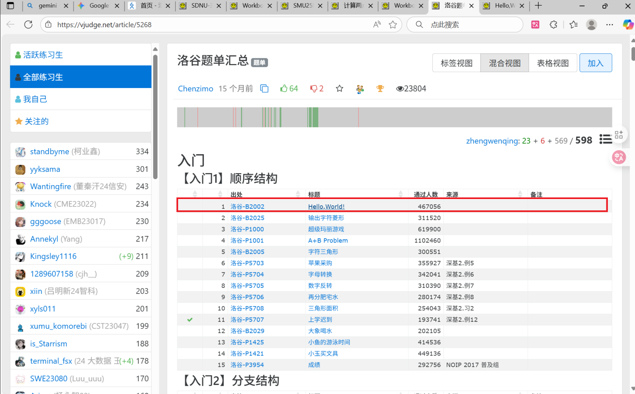Click the group members icon
635x394 pixels.
pos(360,89)
